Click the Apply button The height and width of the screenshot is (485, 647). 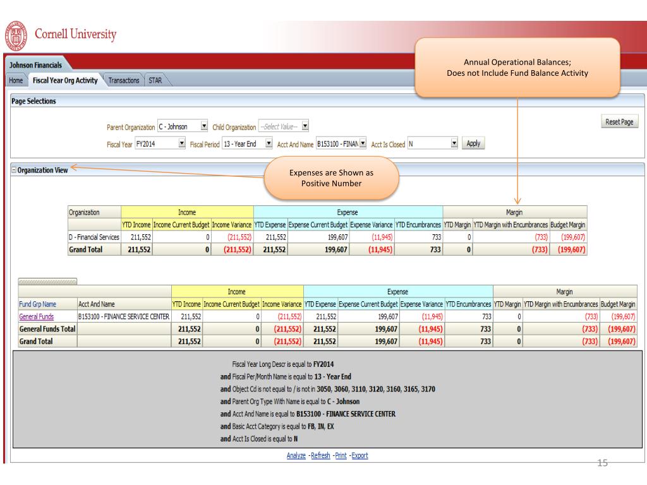coord(473,143)
